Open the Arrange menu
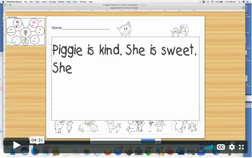This screenshot has width=252, height=158. coord(52,2)
